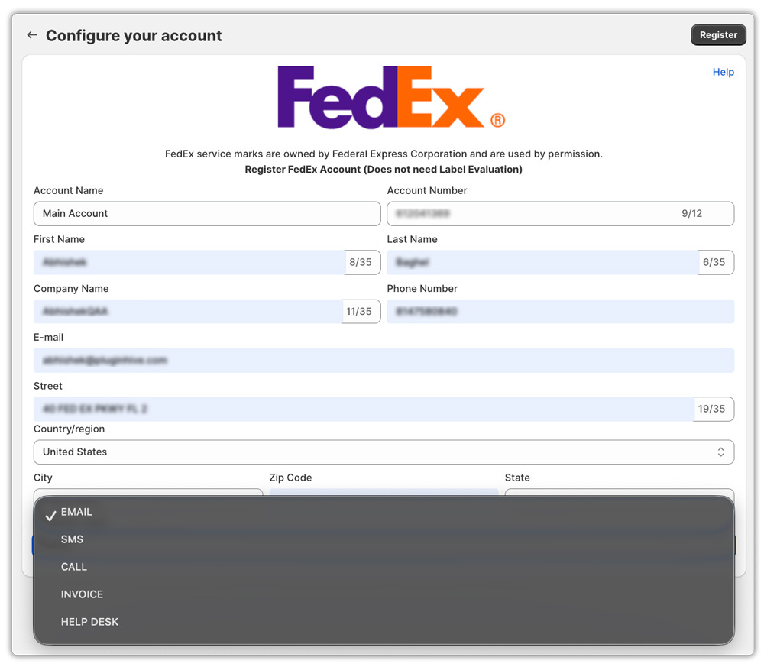Screen dimensions: 764x667
Task: Click the stepper chevrons on Country/region selector
Action: pos(720,452)
